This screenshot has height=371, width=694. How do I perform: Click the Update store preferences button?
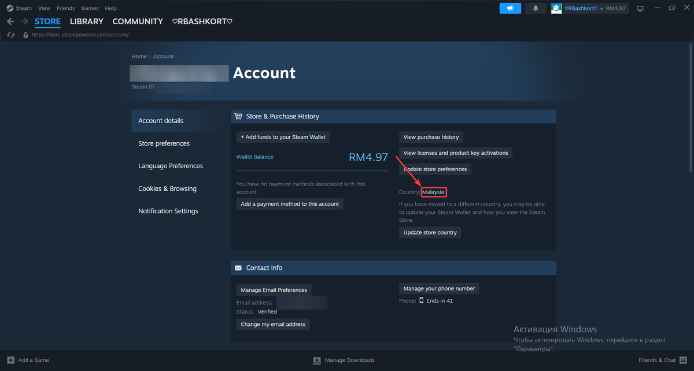pos(435,169)
